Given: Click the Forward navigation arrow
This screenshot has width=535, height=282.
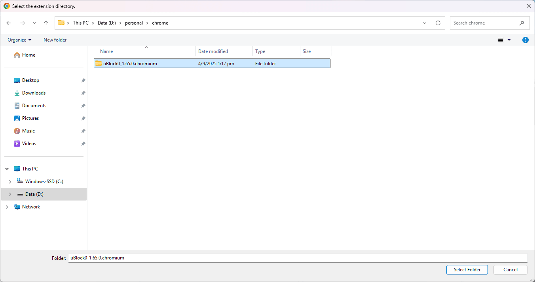Looking at the screenshot, I should 23,23.
